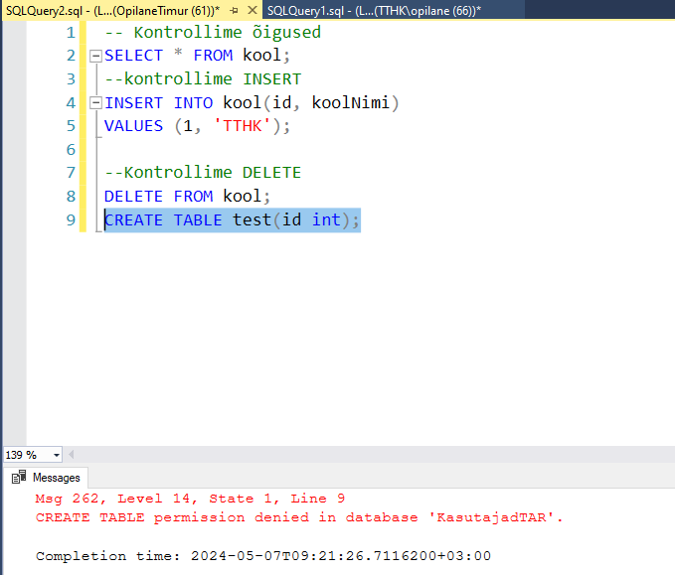The image size is (675, 575).
Task: Click the --kontrollime INSERT comment
Action: point(203,78)
